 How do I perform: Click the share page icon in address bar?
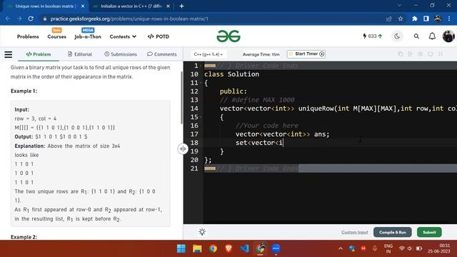388,19
